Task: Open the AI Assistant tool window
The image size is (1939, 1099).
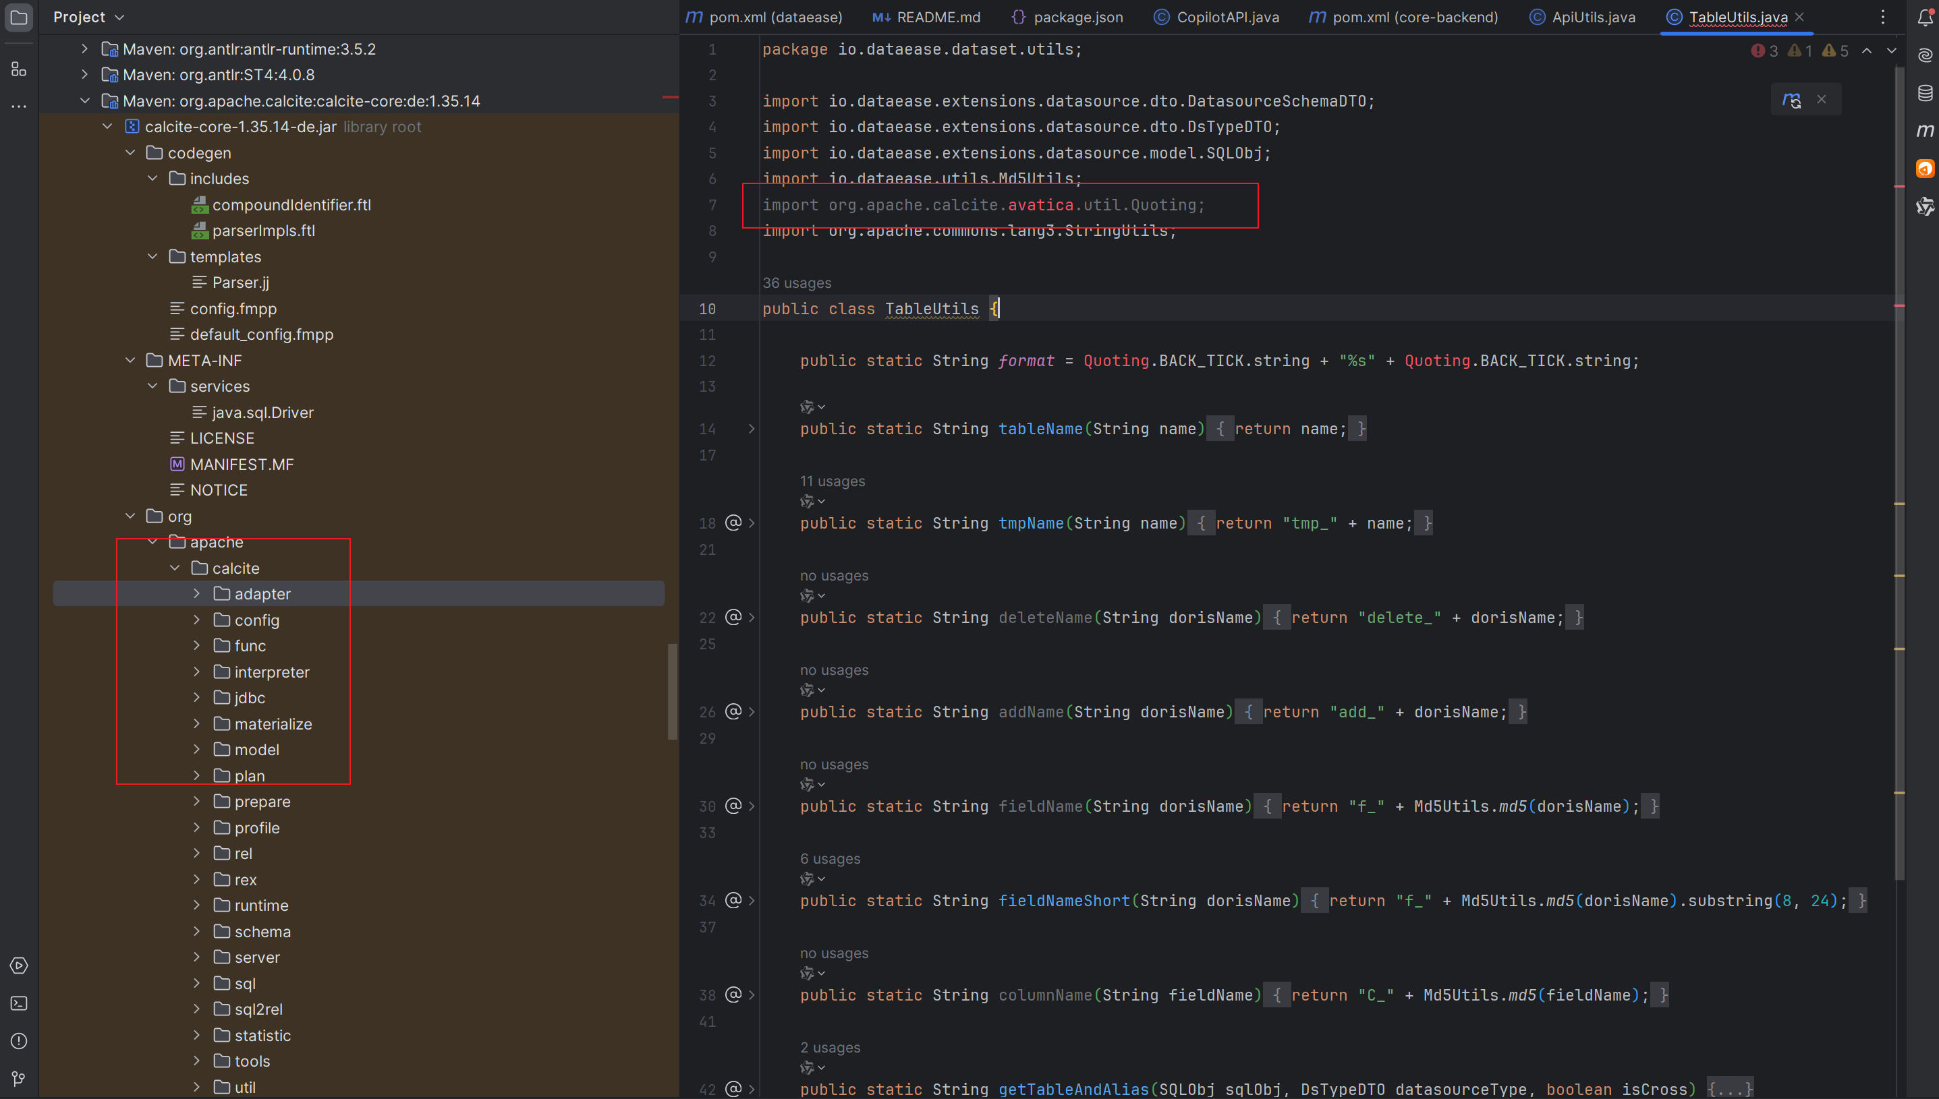Action: 1926,55
